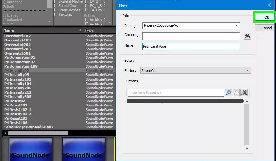276x161 pixels.
Task: Select Overwatch103 in the asset list
Action: pyautogui.click(x=17, y=40)
